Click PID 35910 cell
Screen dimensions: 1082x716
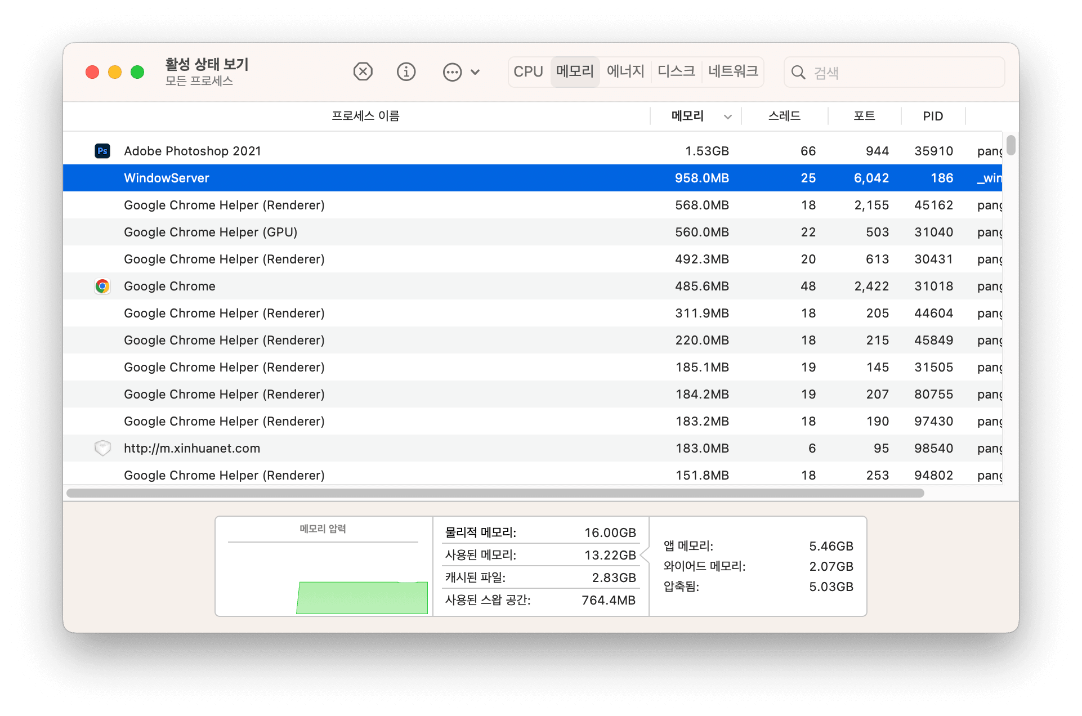tap(933, 151)
